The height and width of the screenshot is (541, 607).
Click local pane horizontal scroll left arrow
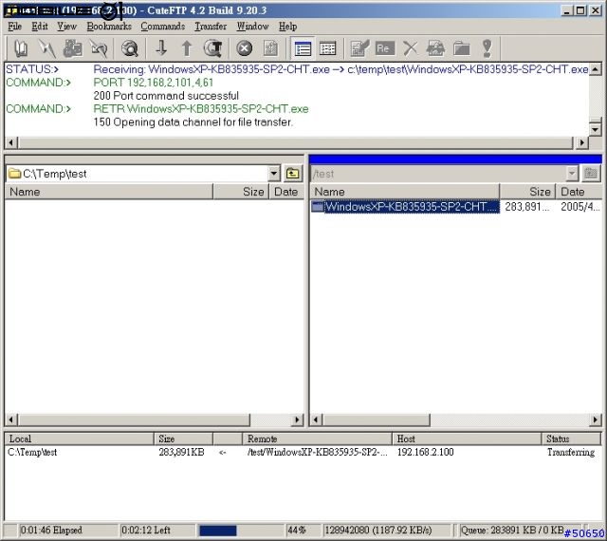point(10,420)
